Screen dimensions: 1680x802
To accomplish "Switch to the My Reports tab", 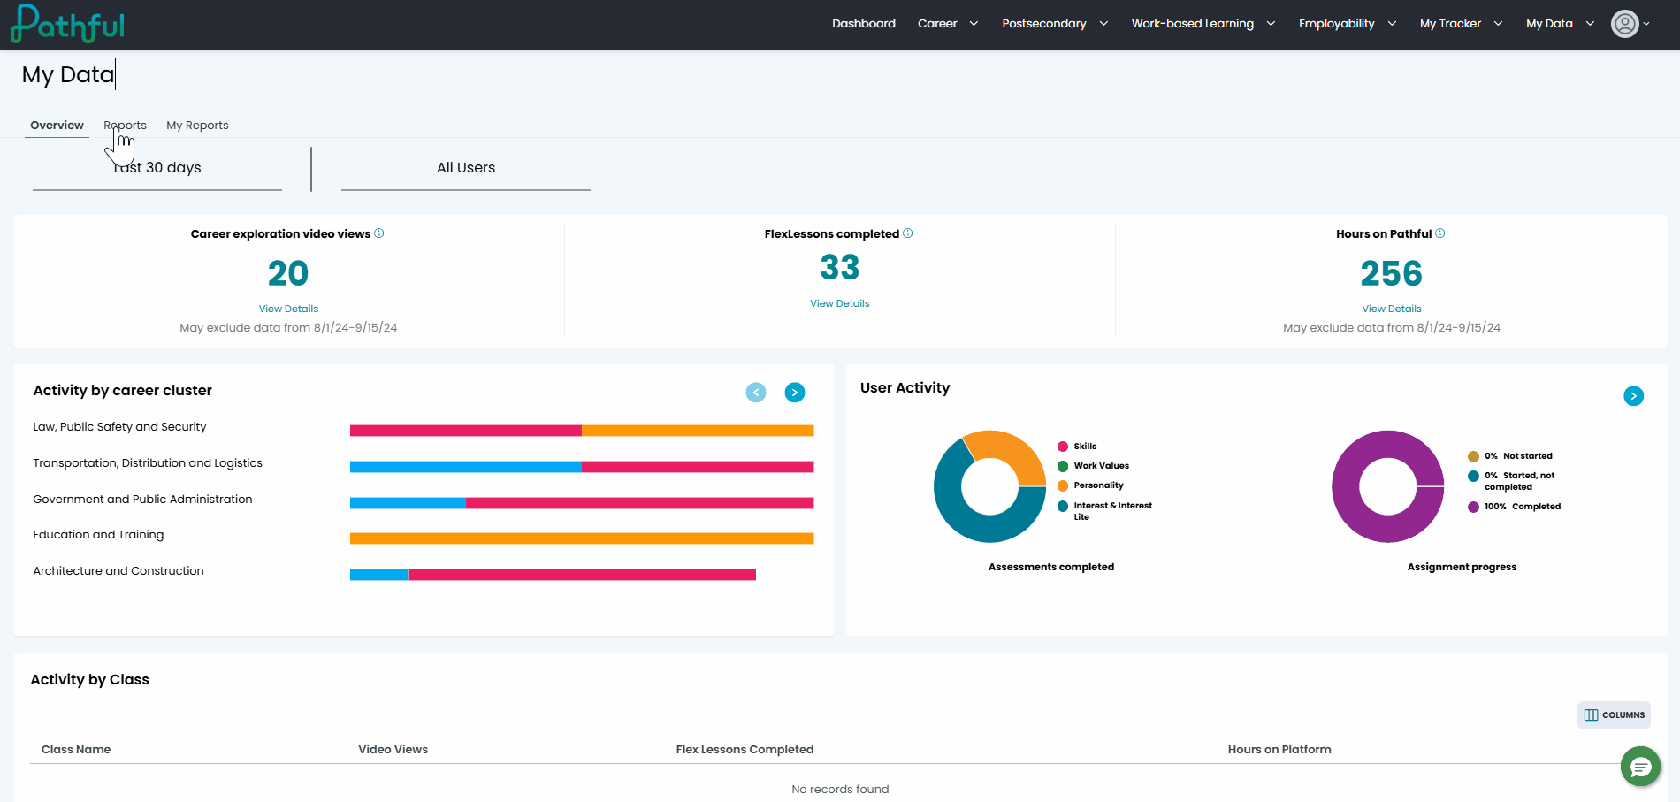I will tap(197, 126).
